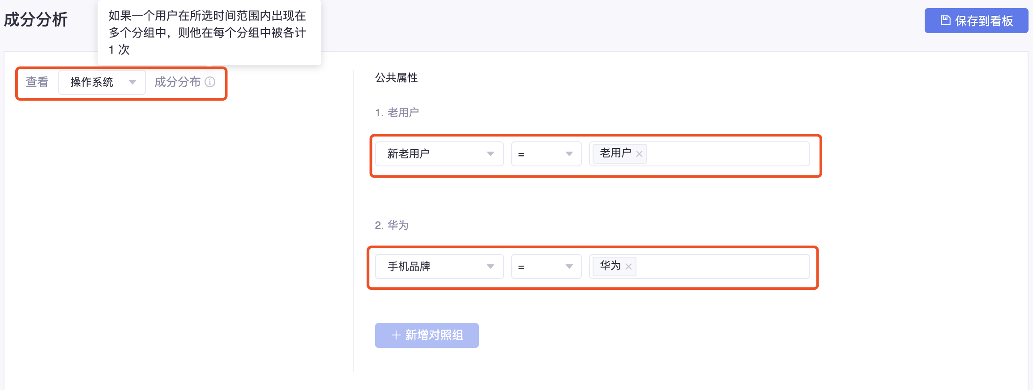The image size is (1033, 390).
Task: Click the 公共属性 heading
Action: pyautogui.click(x=397, y=78)
